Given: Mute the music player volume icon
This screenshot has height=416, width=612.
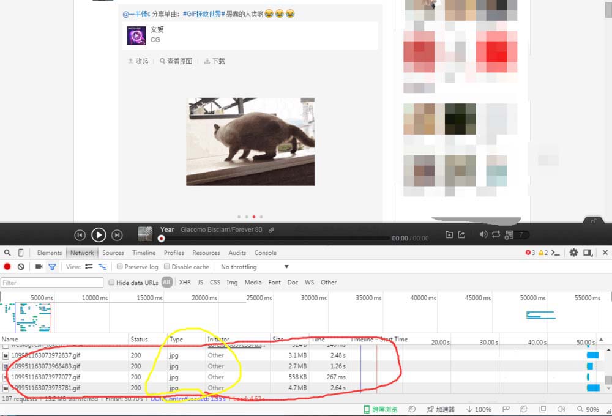Looking at the screenshot, I should click(483, 234).
